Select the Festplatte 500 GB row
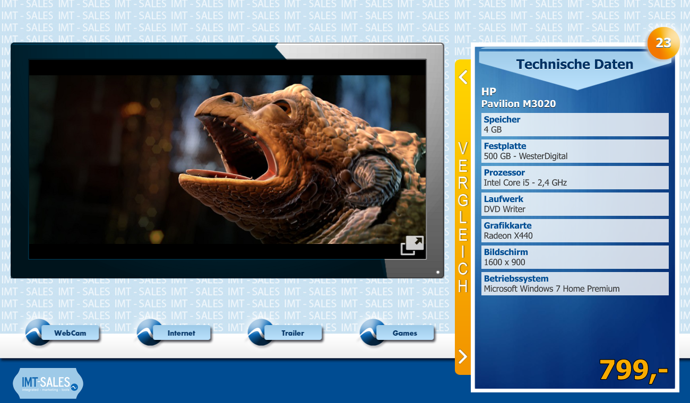 pyautogui.click(x=575, y=151)
